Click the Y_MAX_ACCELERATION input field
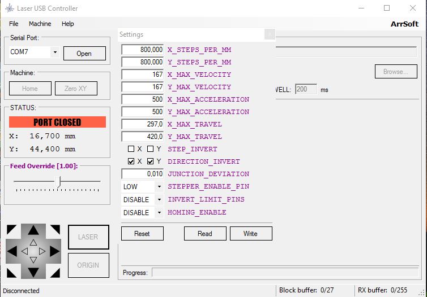The image size is (427, 297). [142, 112]
